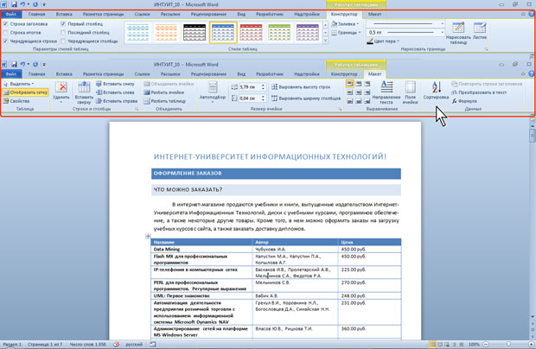Enable the Последний столбец checkbox
The height and width of the screenshot is (349, 536).
[65, 32]
